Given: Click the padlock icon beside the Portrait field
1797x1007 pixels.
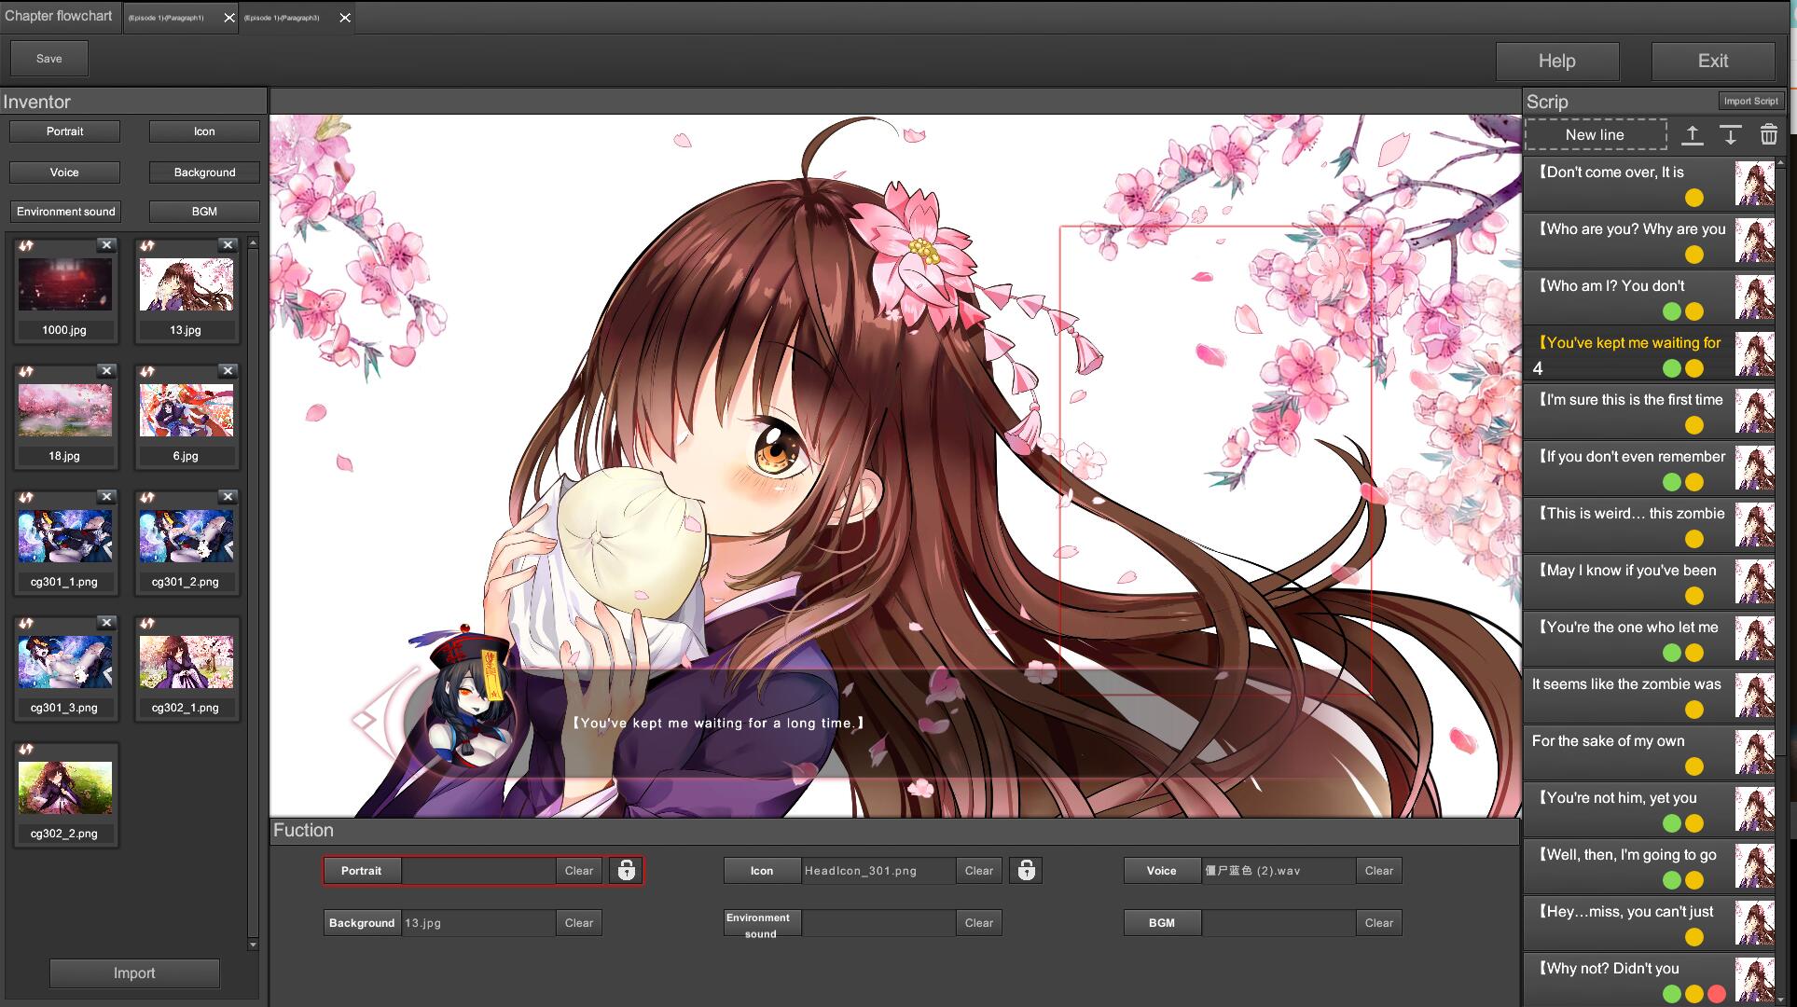Looking at the screenshot, I should tap(625, 870).
